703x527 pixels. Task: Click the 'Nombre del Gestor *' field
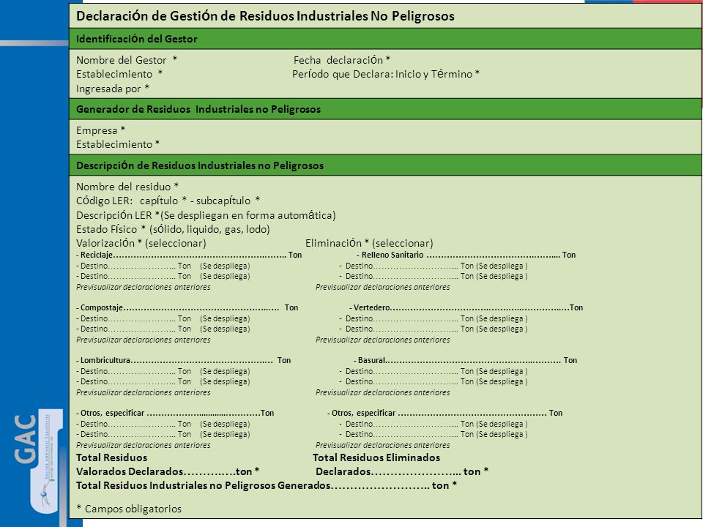click(127, 60)
